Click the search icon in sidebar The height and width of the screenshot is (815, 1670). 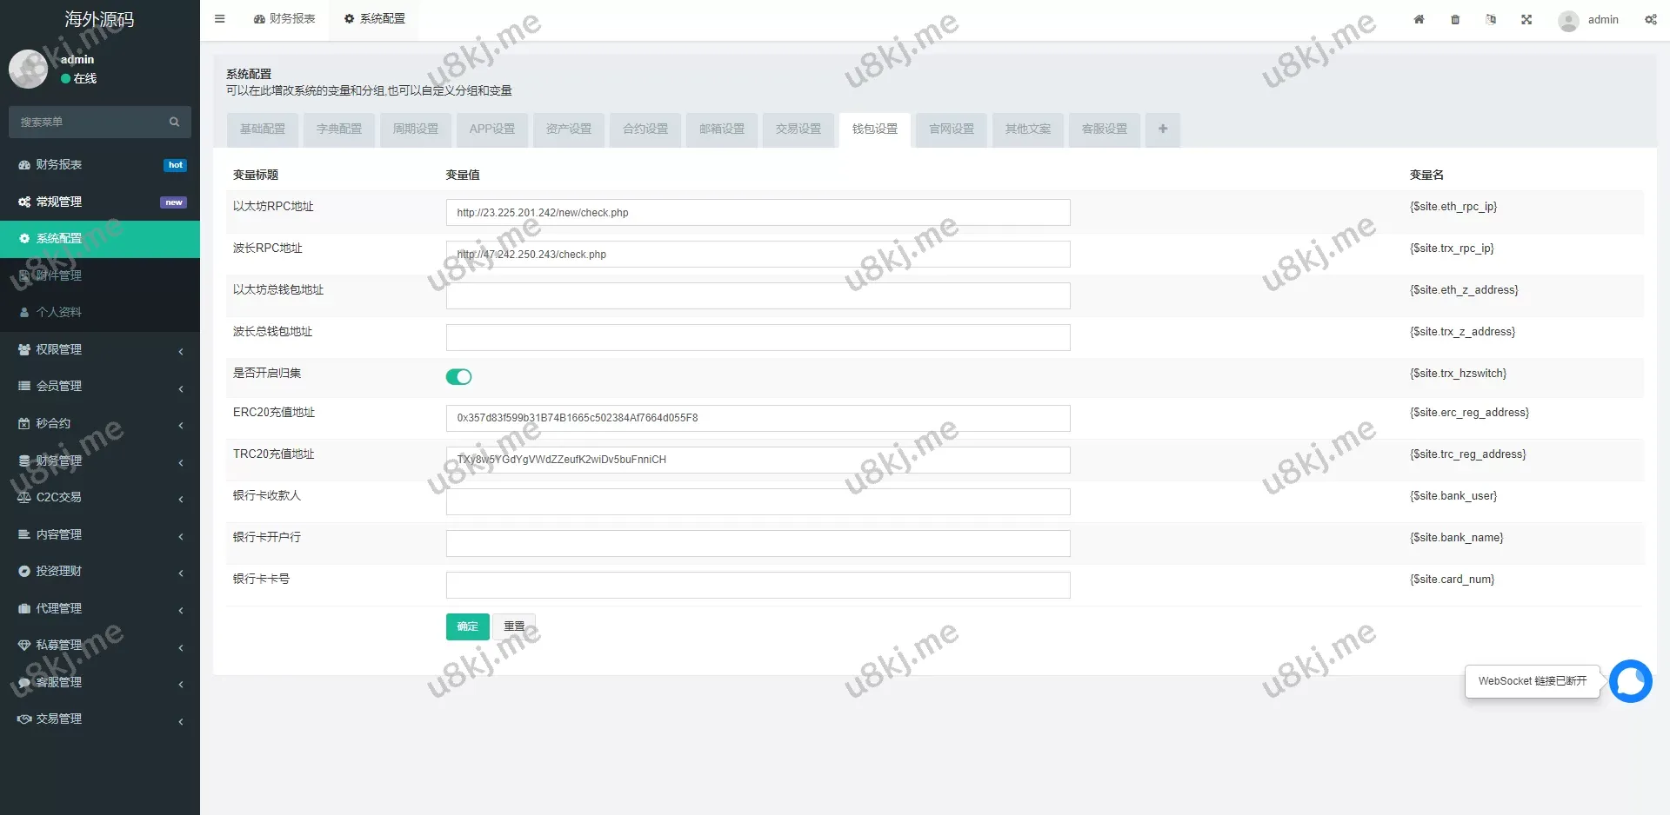point(174,123)
